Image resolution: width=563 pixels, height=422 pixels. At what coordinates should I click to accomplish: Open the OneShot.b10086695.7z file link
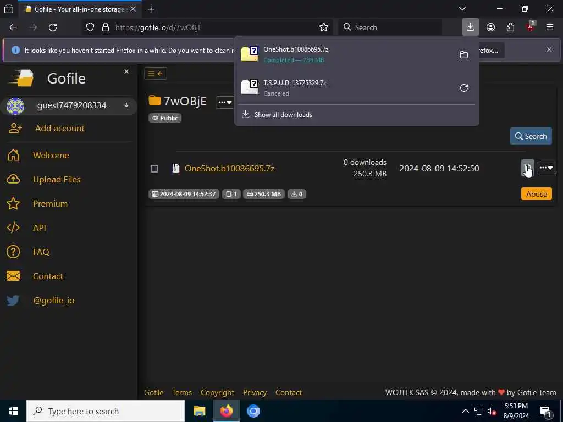click(229, 168)
